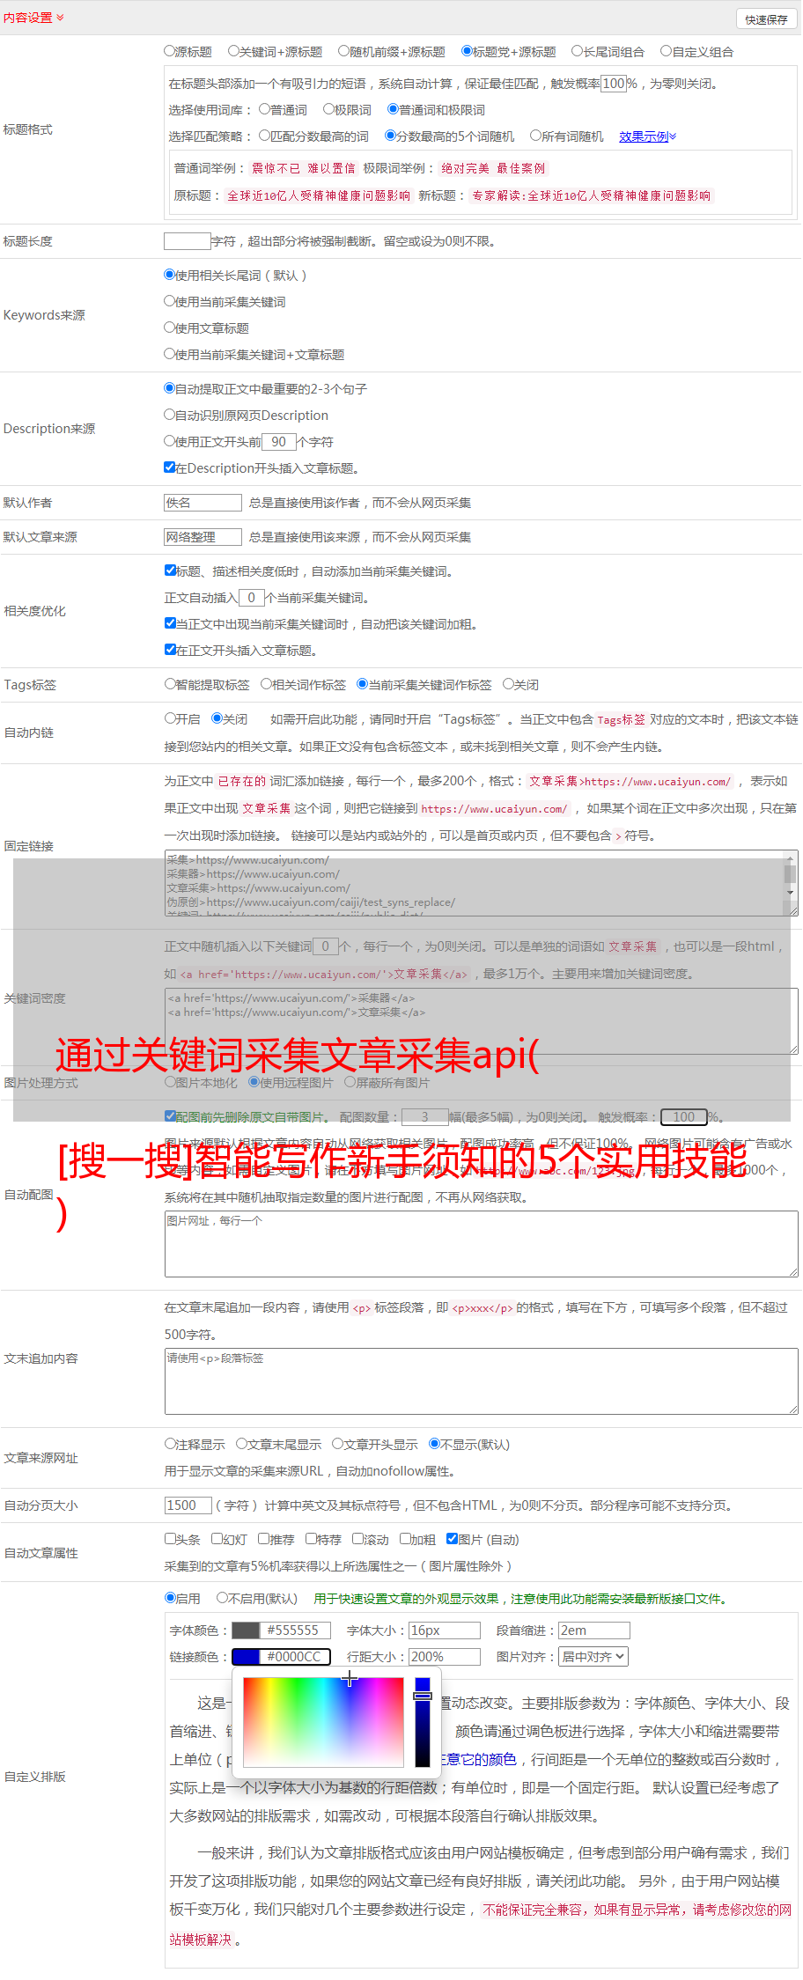This screenshot has width=803, height=1980.
Task: Select 启用 for 自定义排版
Action: click(x=170, y=1598)
